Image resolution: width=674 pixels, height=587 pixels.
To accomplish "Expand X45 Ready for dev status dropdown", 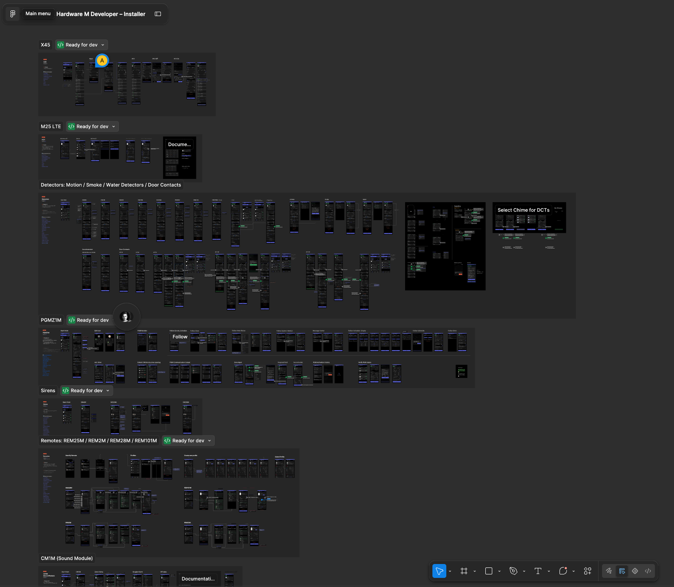I will (x=82, y=45).
